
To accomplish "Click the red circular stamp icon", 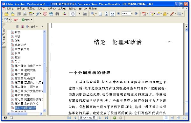I will point(45,14).
